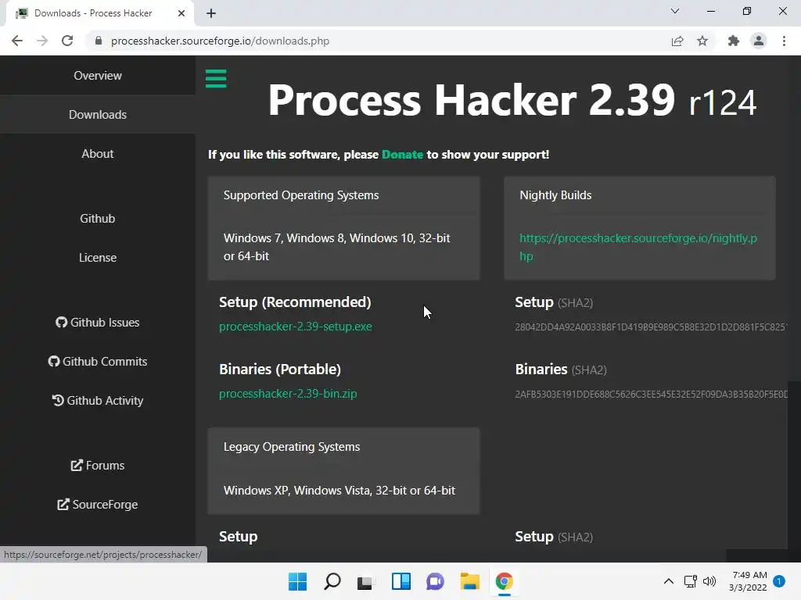
Task: Click the Nightly Builds card title
Action: pyautogui.click(x=555, y=195)
